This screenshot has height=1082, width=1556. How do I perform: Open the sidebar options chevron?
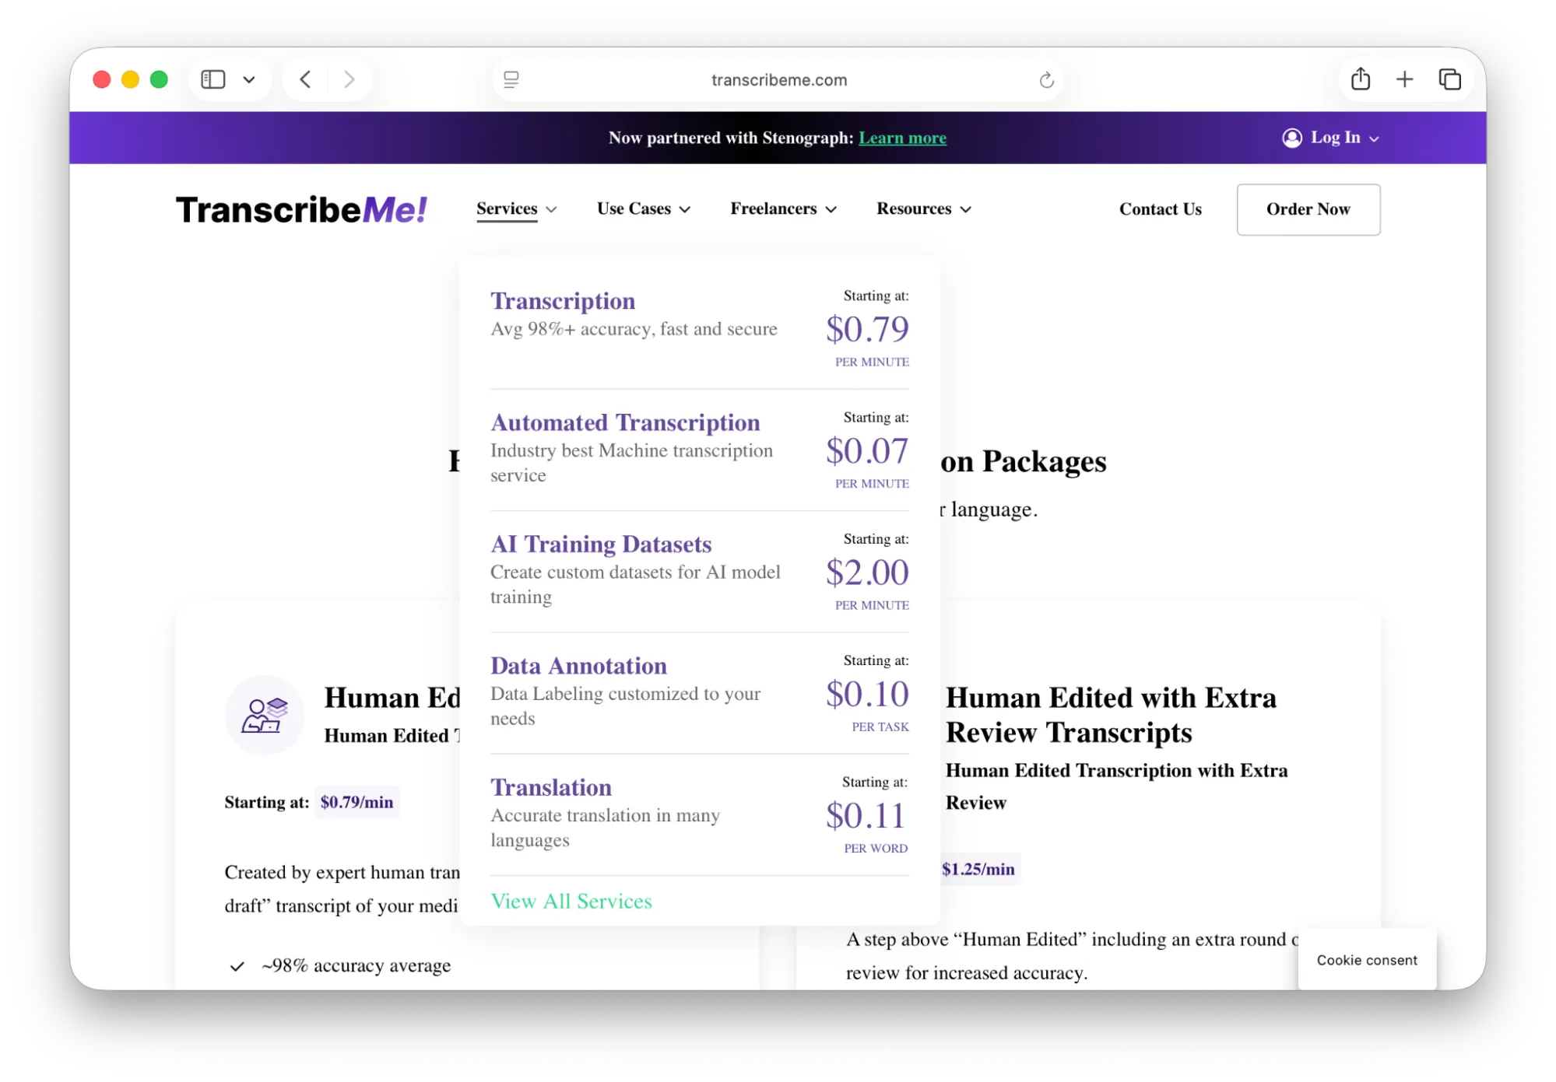249,79
